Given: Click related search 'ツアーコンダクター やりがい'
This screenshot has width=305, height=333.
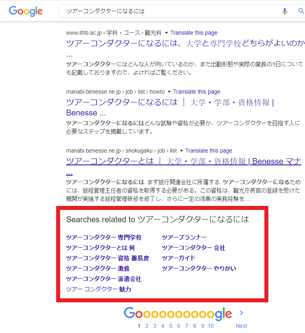Looking at the screenshot, I should tap(199, 268).
